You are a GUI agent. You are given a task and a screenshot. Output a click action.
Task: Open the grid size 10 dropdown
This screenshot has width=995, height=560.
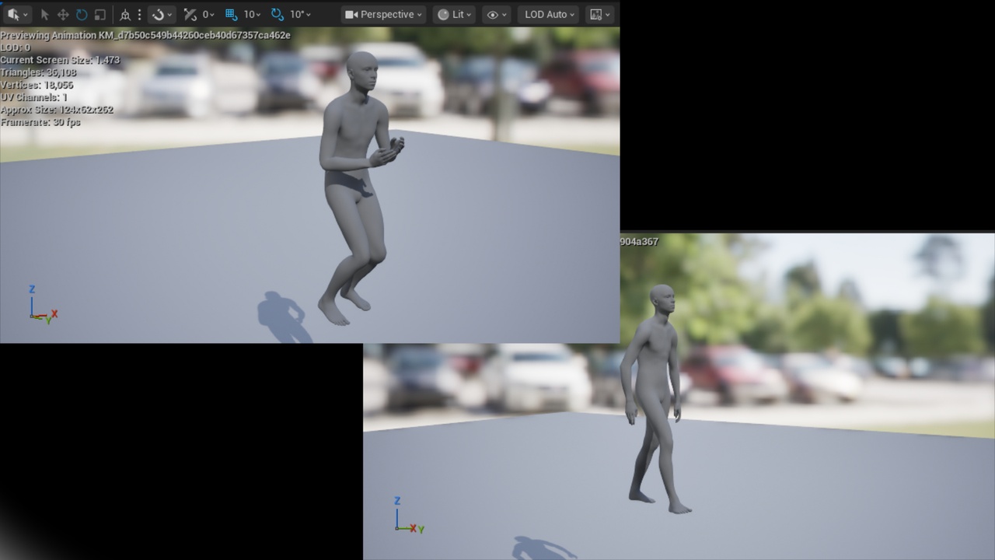252,14
